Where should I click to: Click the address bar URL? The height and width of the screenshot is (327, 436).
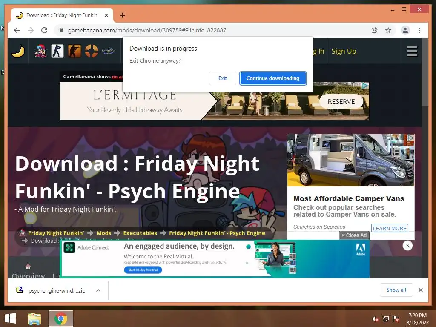point(147,30)
